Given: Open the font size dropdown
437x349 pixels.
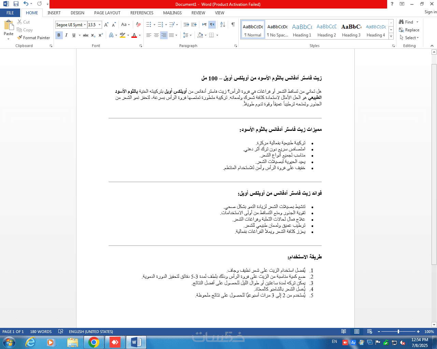Looking at the screenshot, I should coord(100,25).
